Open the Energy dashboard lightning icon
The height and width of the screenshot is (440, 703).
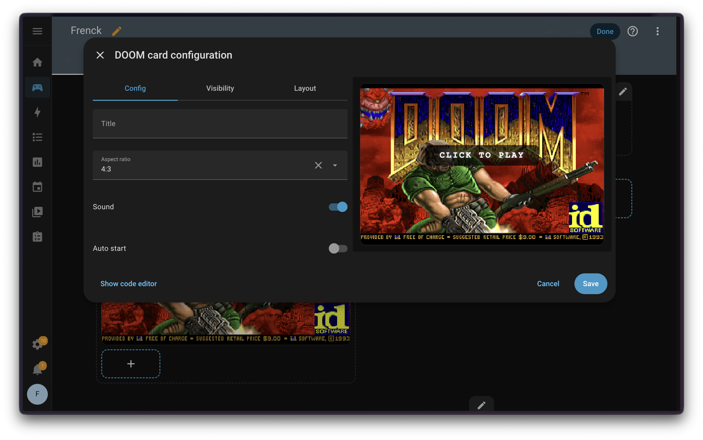(37, 112)
